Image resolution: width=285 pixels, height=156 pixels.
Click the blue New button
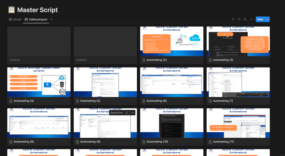click(x=260, y=19)
